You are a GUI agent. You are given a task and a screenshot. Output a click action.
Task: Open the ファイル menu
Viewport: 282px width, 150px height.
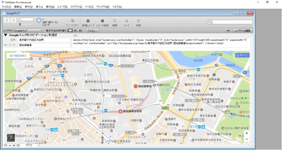tap(6, 7)
